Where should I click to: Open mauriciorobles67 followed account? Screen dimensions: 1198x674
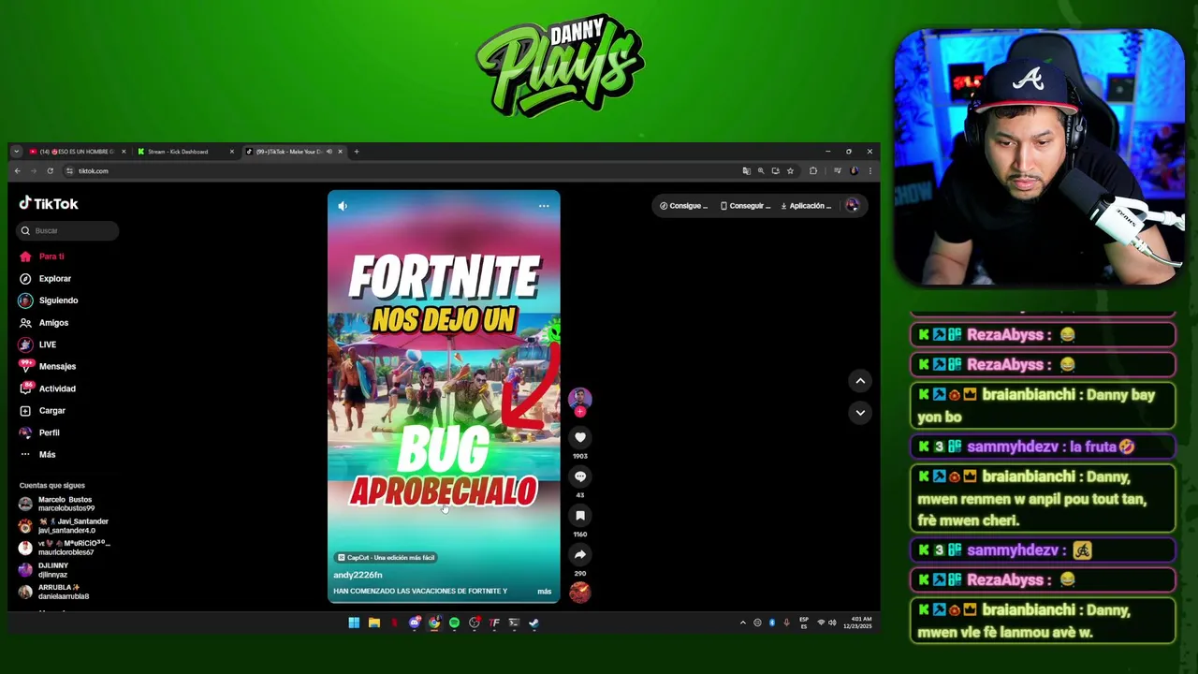[64, 548]
